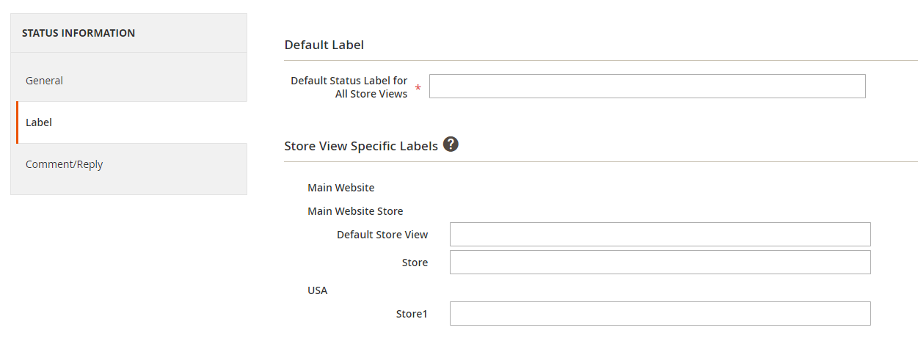Image resolution: width=918 pixels, height=363 pixels.
Task: Click the red required asterisk
Action: pos(418,89)
